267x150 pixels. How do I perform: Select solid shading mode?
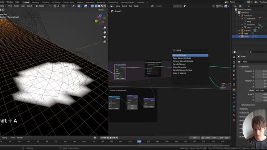[x=99, y=6]
